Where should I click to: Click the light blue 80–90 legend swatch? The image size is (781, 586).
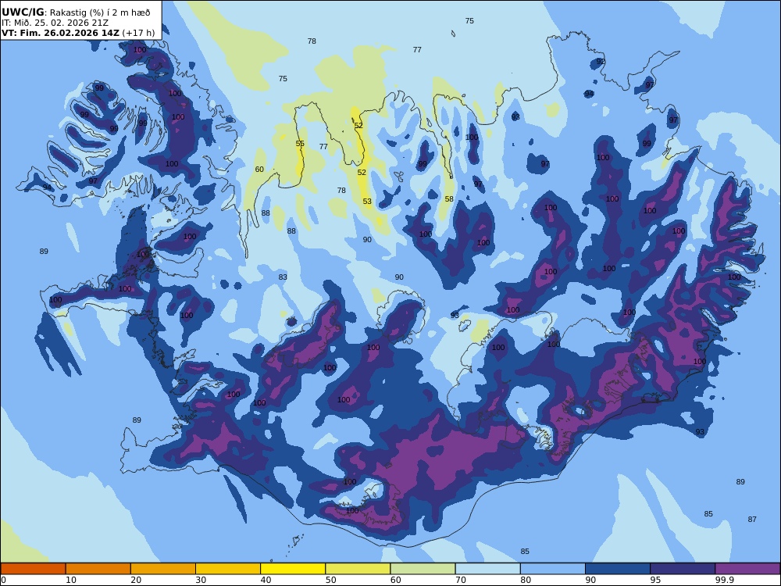point(553,569)
